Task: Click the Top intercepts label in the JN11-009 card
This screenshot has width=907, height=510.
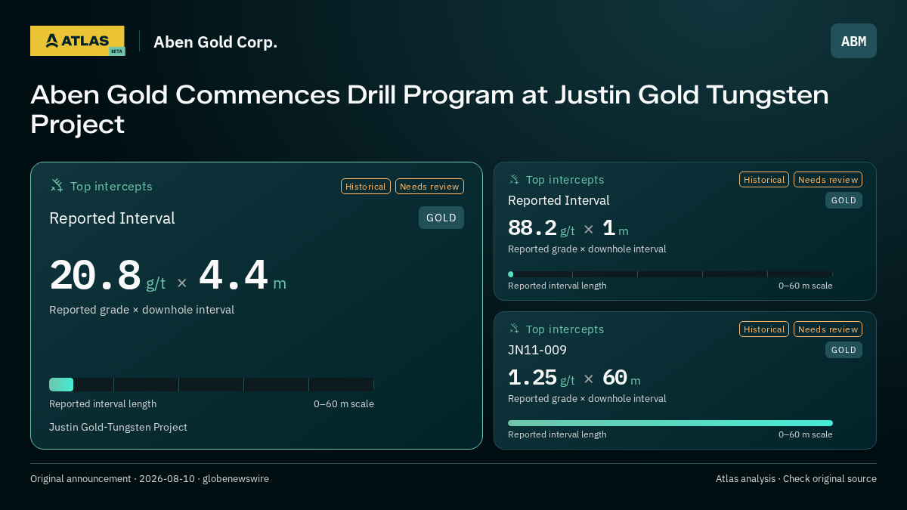Action: pos(565,329)
